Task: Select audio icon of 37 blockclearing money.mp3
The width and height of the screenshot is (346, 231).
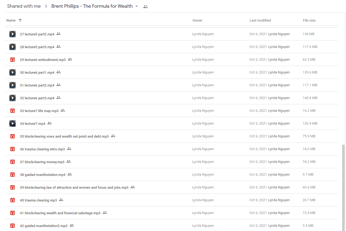Action: (x=12, y=162)
